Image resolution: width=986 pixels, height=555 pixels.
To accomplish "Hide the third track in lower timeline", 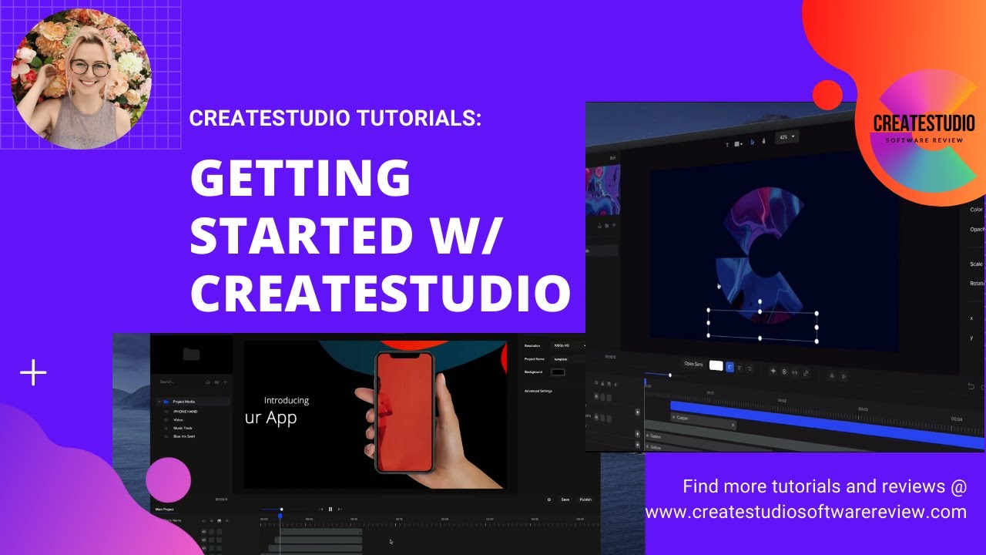I will tap(203, 548).
